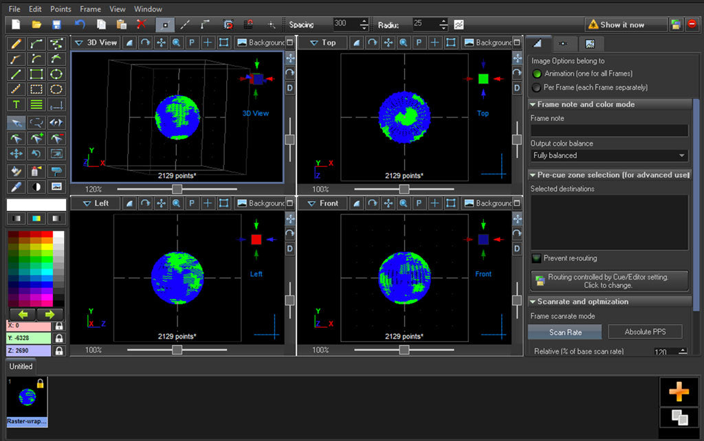The width and height of the screenshot is (704, 441).
Task: Pick the Circle shape tool
Action: (56, 74)
